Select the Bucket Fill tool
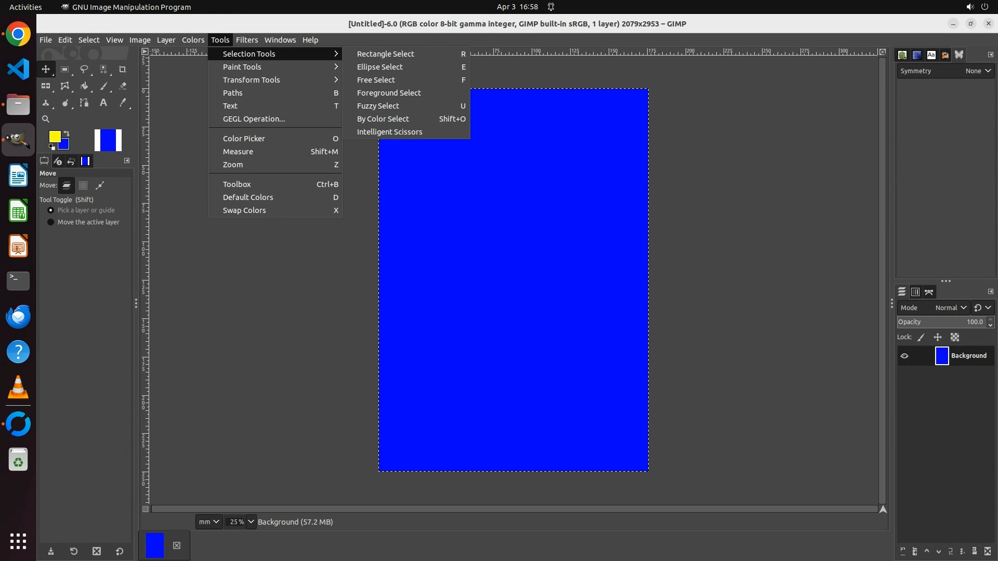 [84, 86]
